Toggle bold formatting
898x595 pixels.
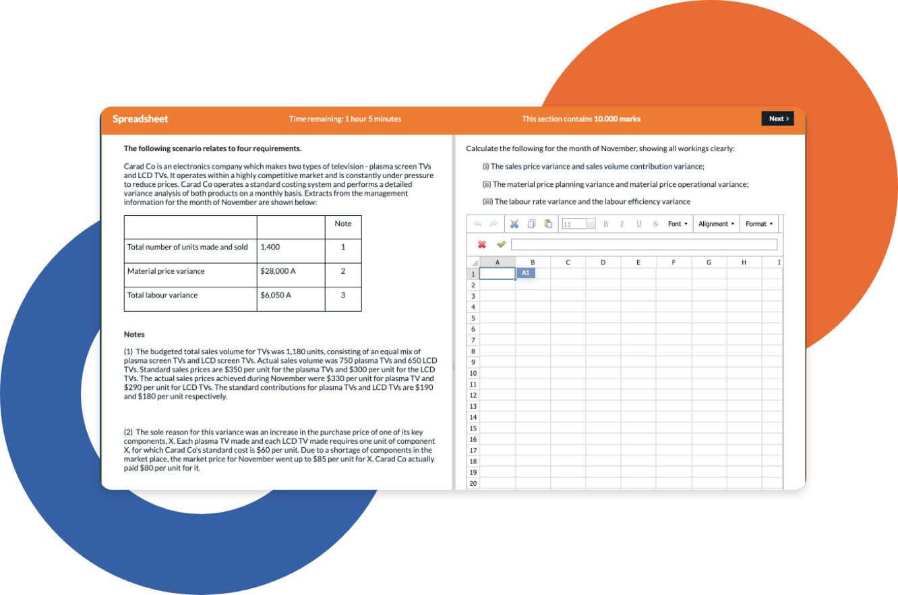tap(605, 224)
